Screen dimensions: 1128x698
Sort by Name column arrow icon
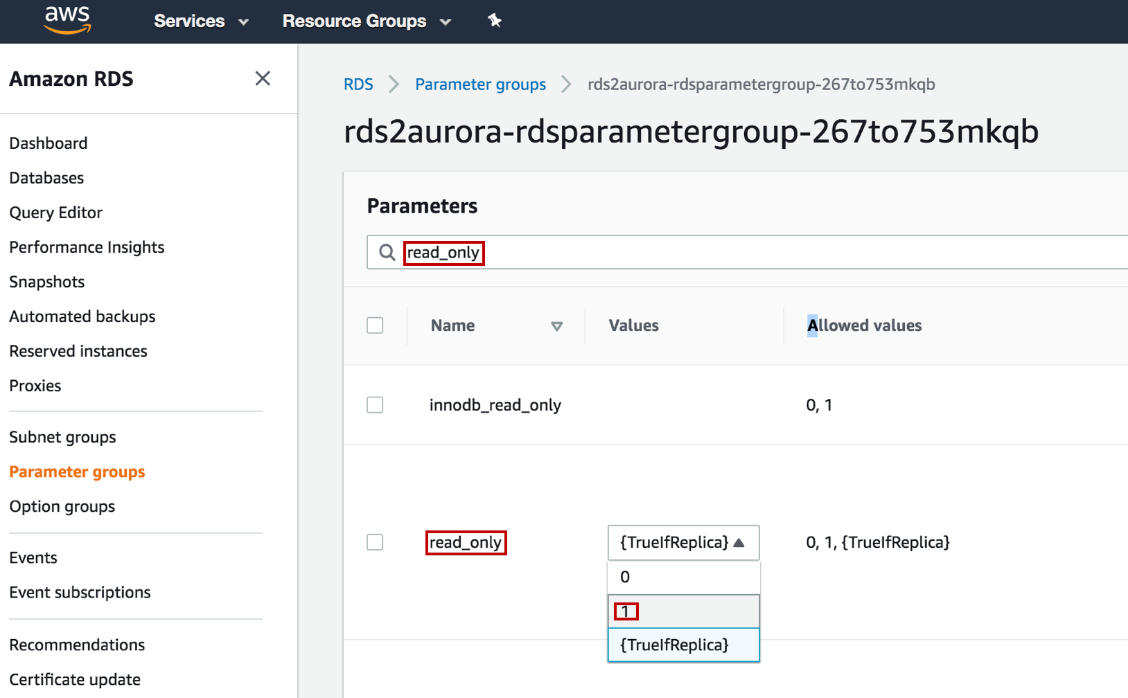556,326
